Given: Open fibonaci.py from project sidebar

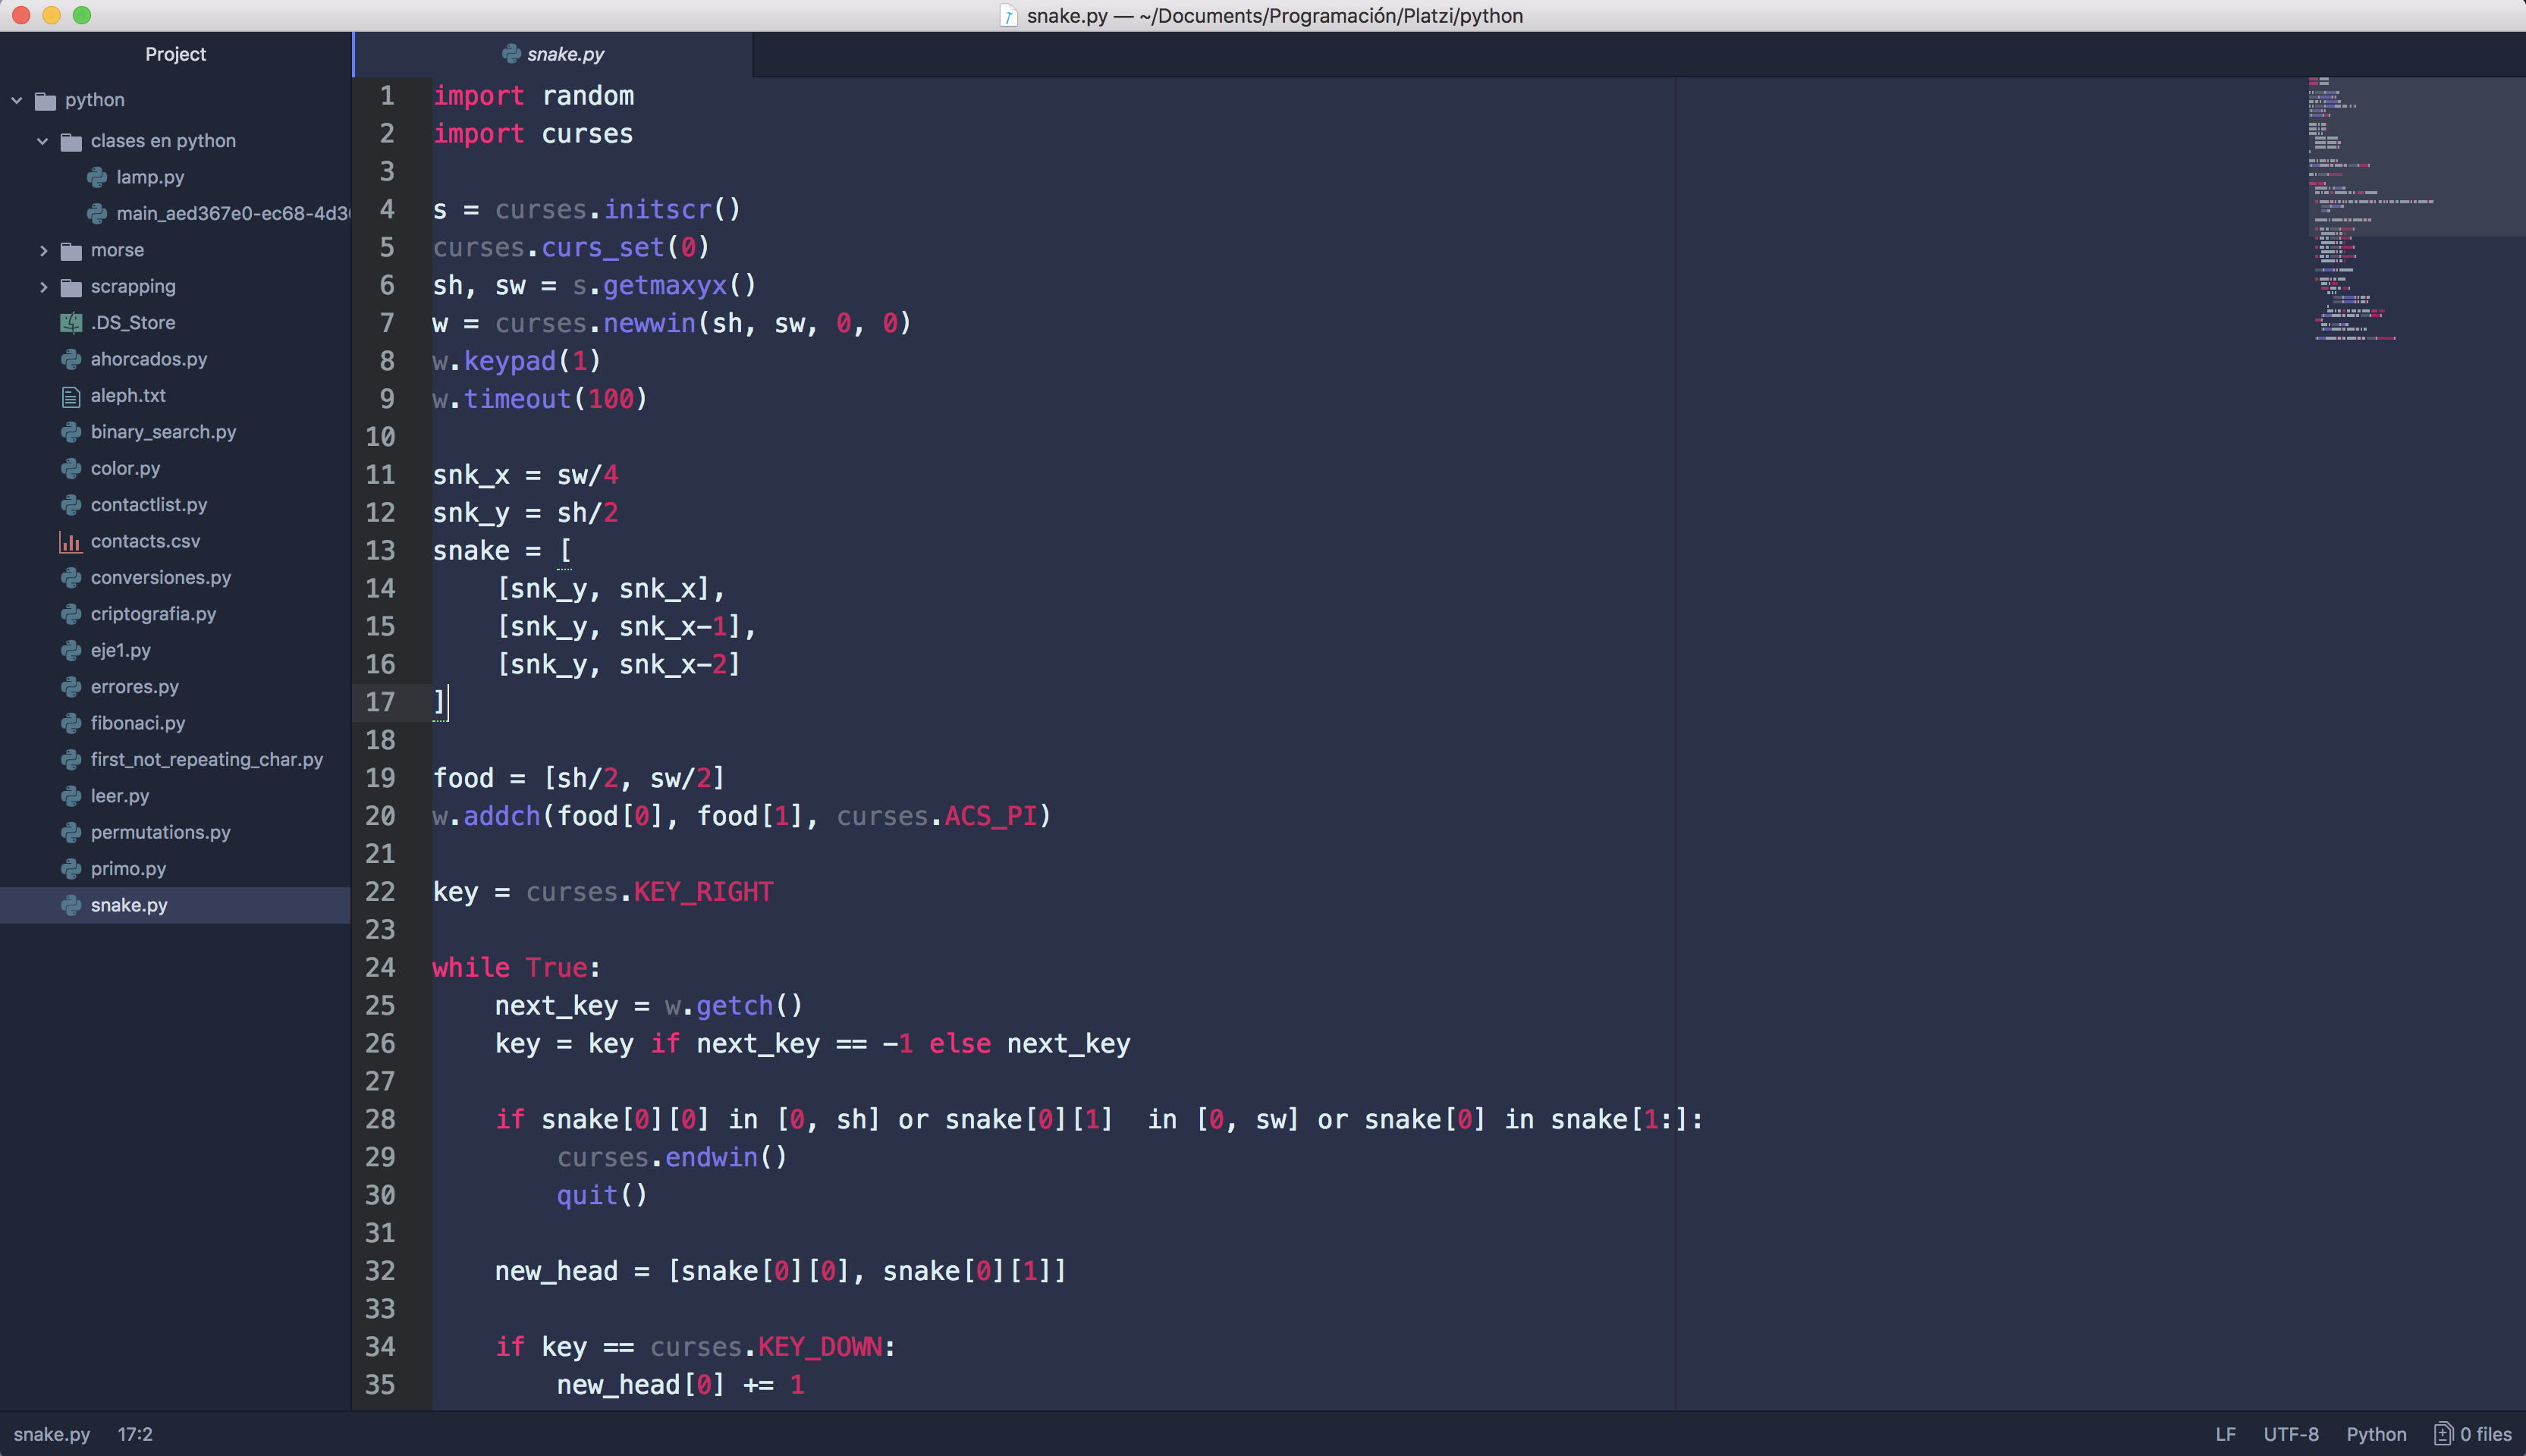Looking at the screenshot, I should [137, 722].
